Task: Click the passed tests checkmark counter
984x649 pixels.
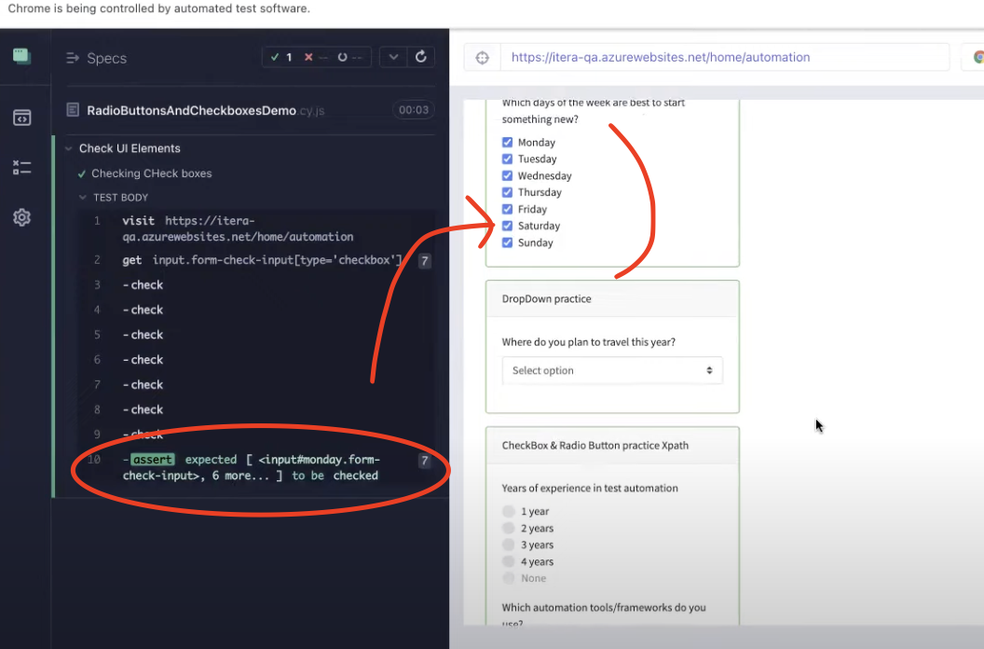Action: pos(281,57)
